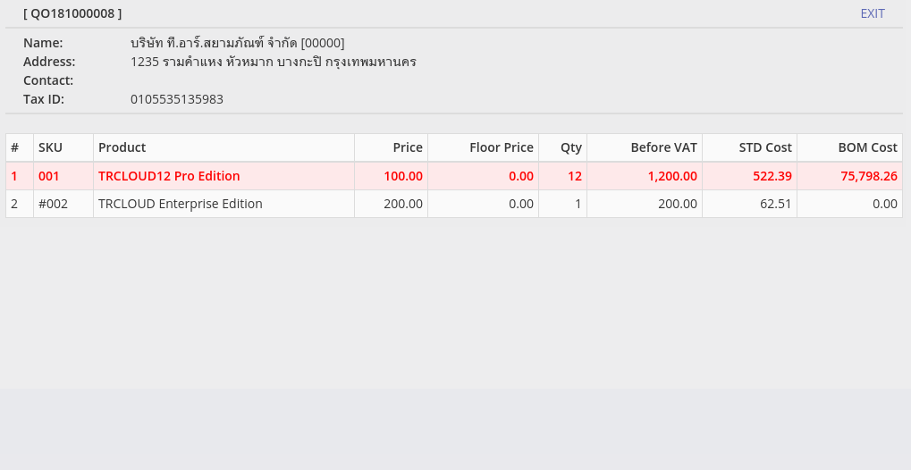Click the quantity value 12
This screenshot has width=911, height=470.
click(x=574, y=176)
